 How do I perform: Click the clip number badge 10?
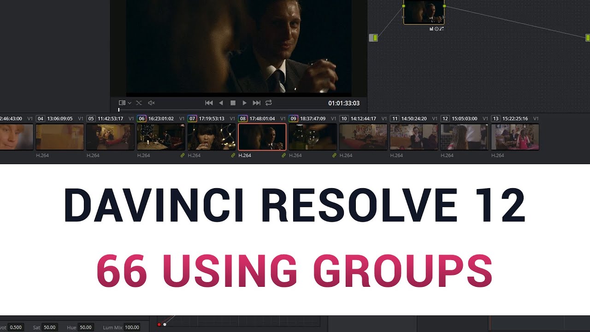(x=344, y=119)
